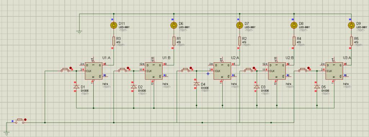This screenshot has width=369, height=137.
Task: Click resistor R1 body
Action: coord(174,41)
